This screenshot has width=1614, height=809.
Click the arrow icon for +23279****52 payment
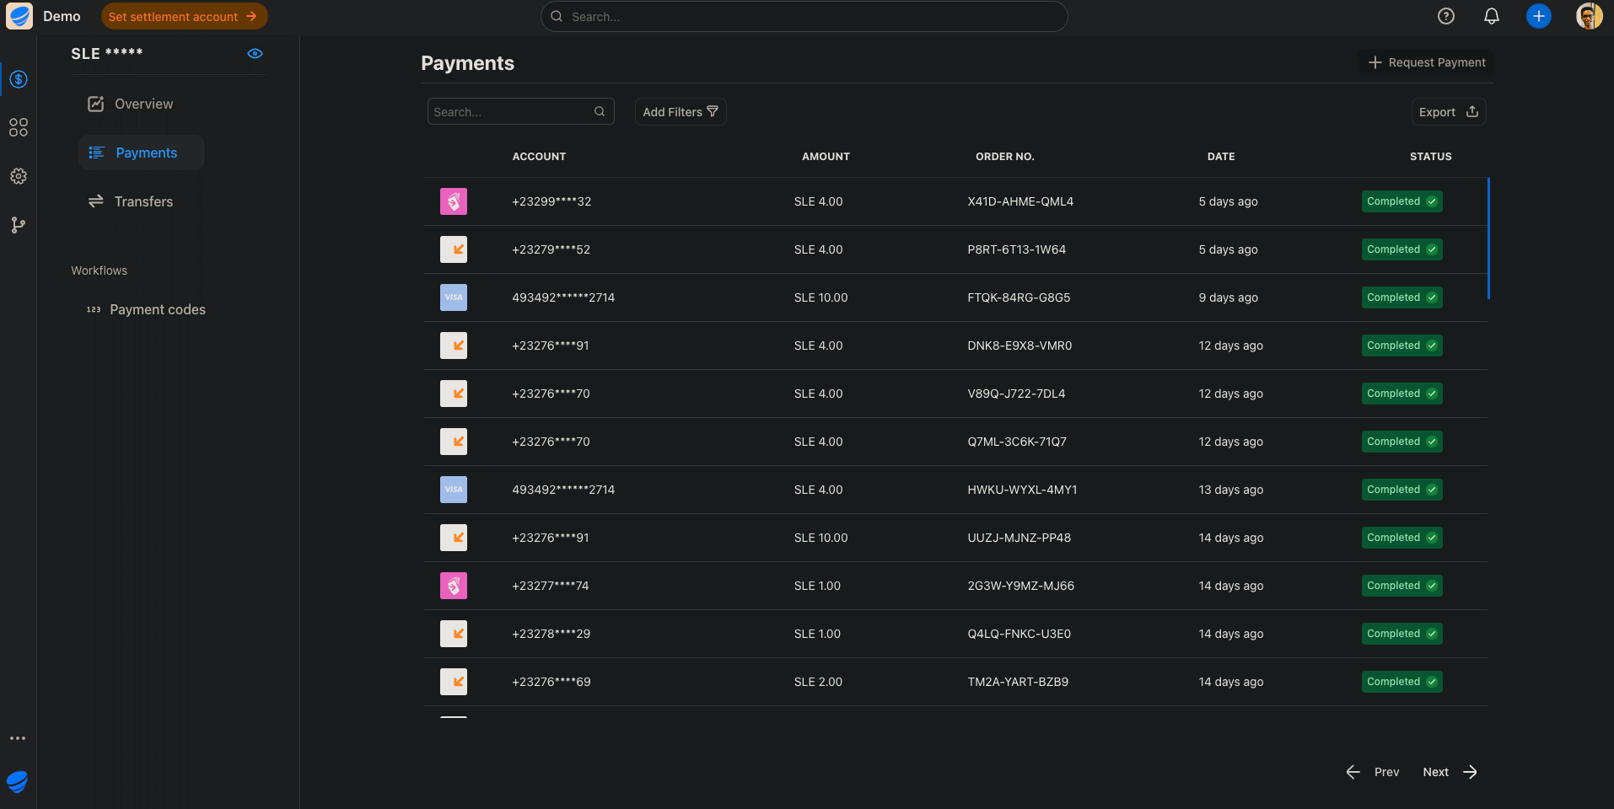(454, 249)
